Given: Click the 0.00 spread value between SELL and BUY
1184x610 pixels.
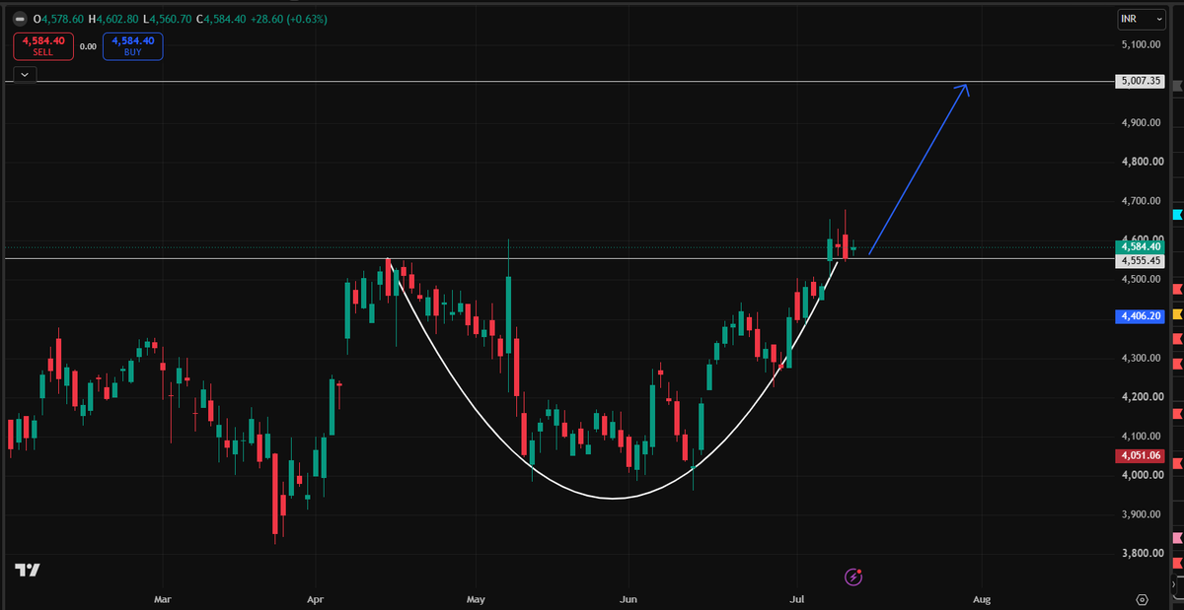Looking at the screenshot, I should tap(87, 45).
